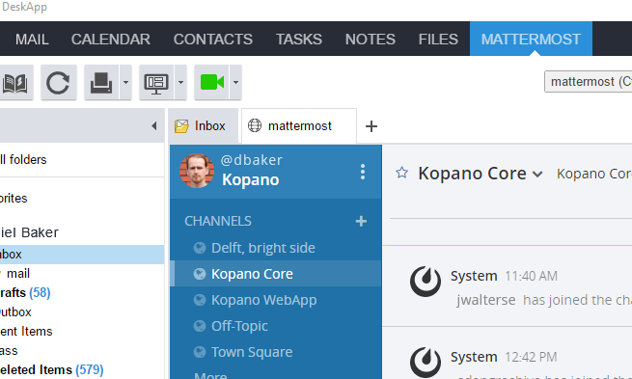Click the globe icon beside Off-Topic

point(200,326)
